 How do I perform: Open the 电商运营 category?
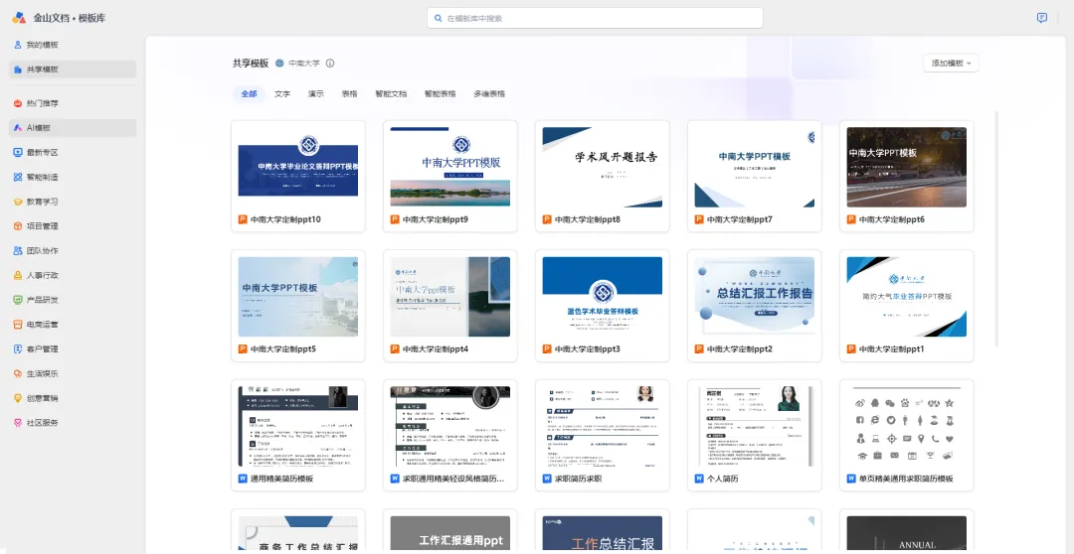[x=73, y=325]
